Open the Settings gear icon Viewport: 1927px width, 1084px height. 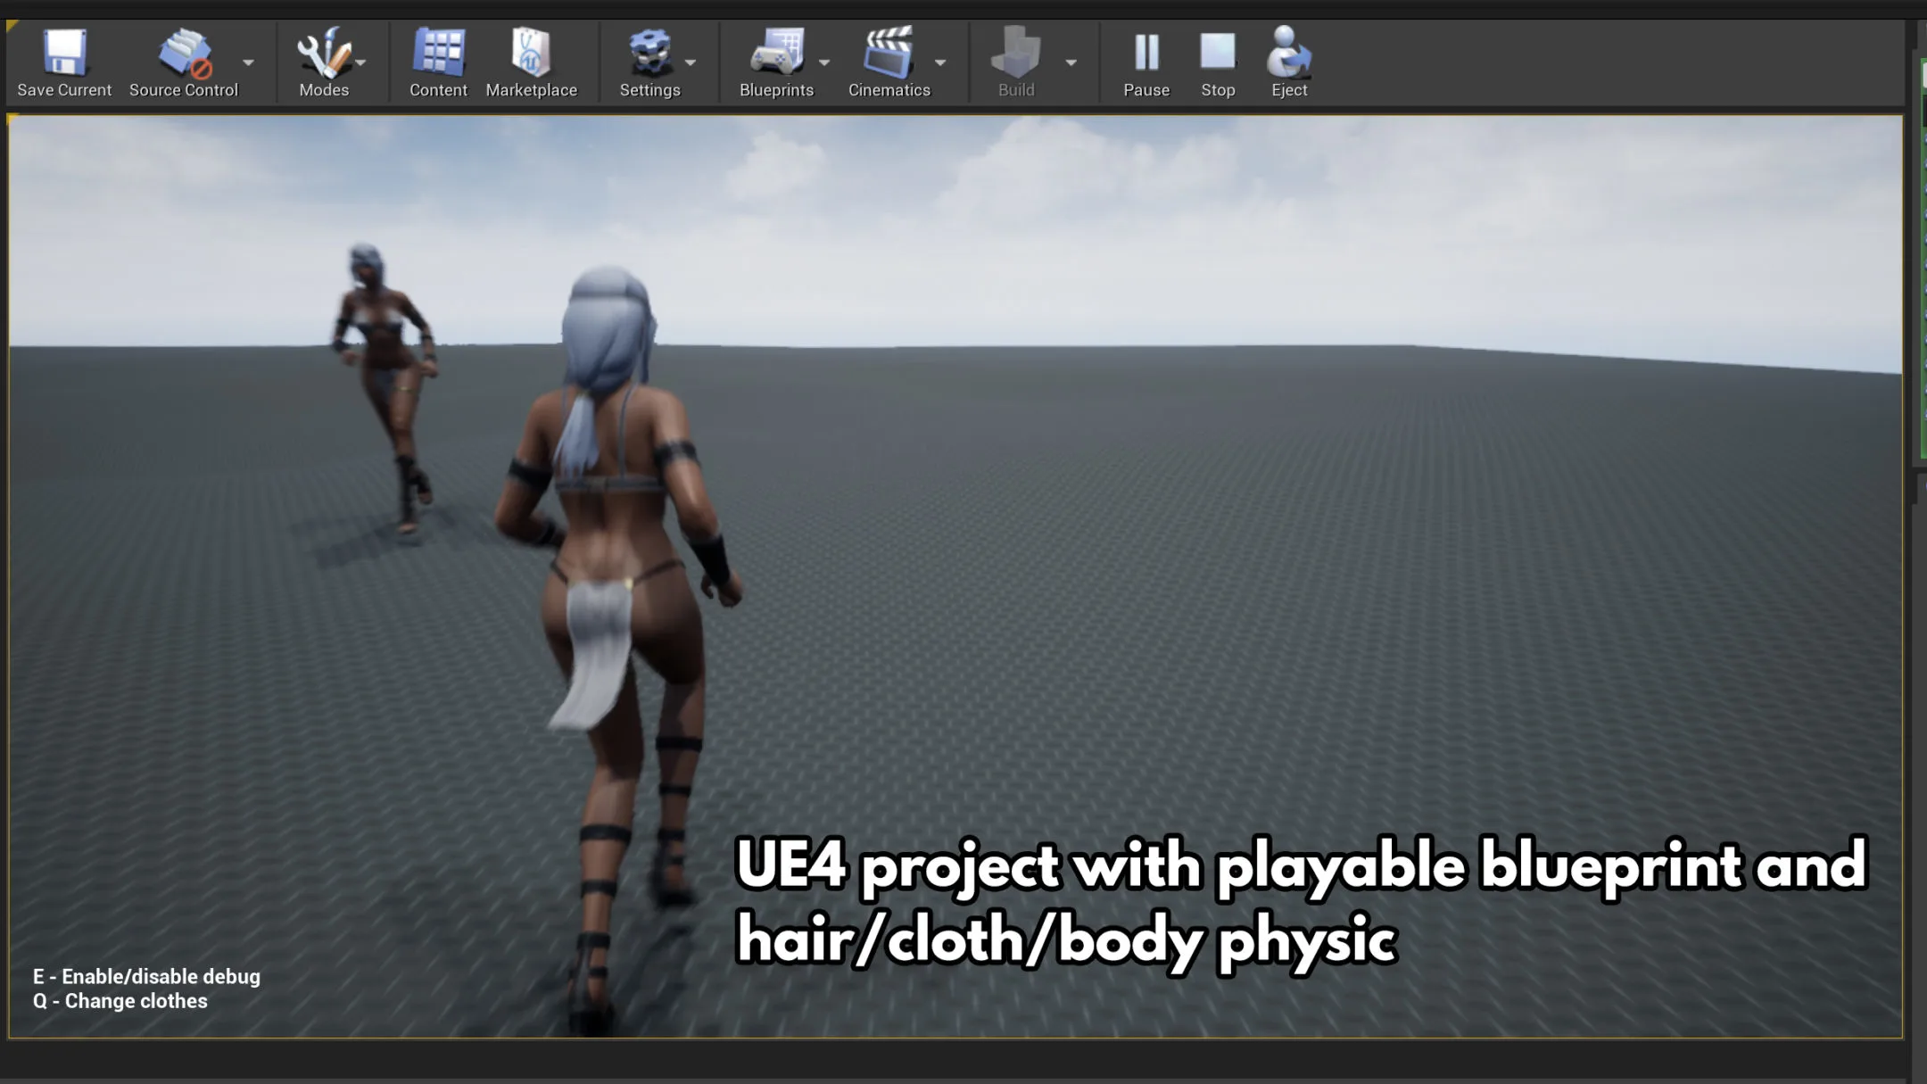pos(650,54)
